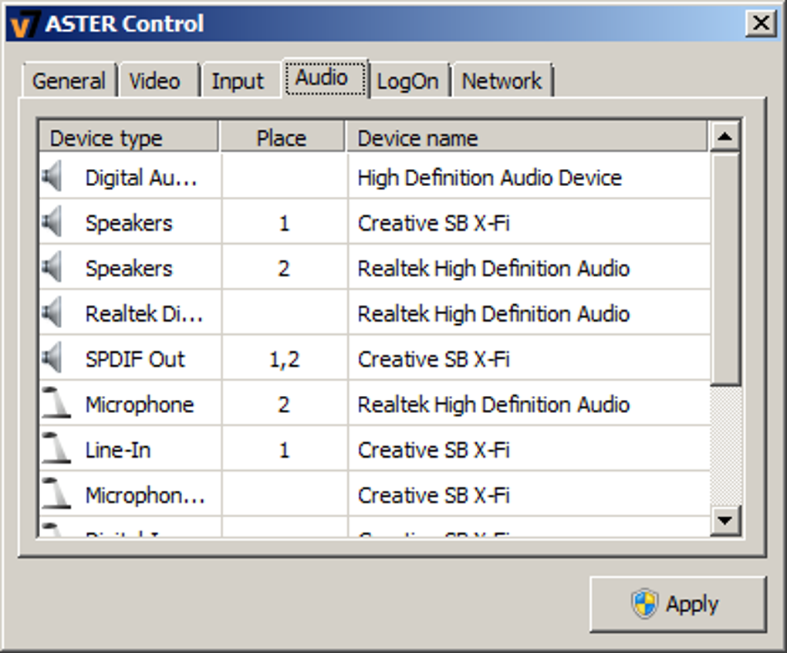The width and height of the screenshot is (787, 653).
Task: Select the Network tab
Action: [x=502, y=81]
